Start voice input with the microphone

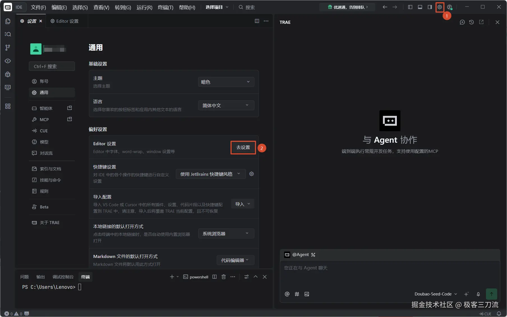point(478,294)
